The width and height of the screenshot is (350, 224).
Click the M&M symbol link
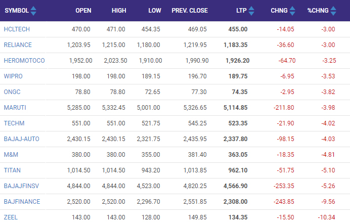tap(11, 155)
